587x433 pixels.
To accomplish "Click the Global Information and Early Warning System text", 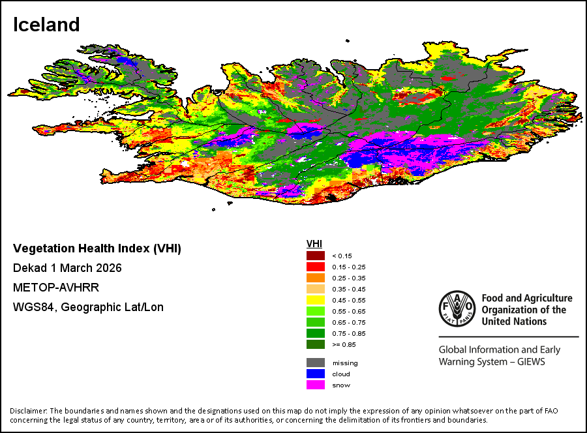I will pos(500,355).
